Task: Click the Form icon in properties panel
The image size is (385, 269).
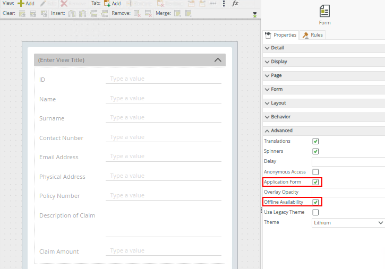Action: [x=324, y=11]
